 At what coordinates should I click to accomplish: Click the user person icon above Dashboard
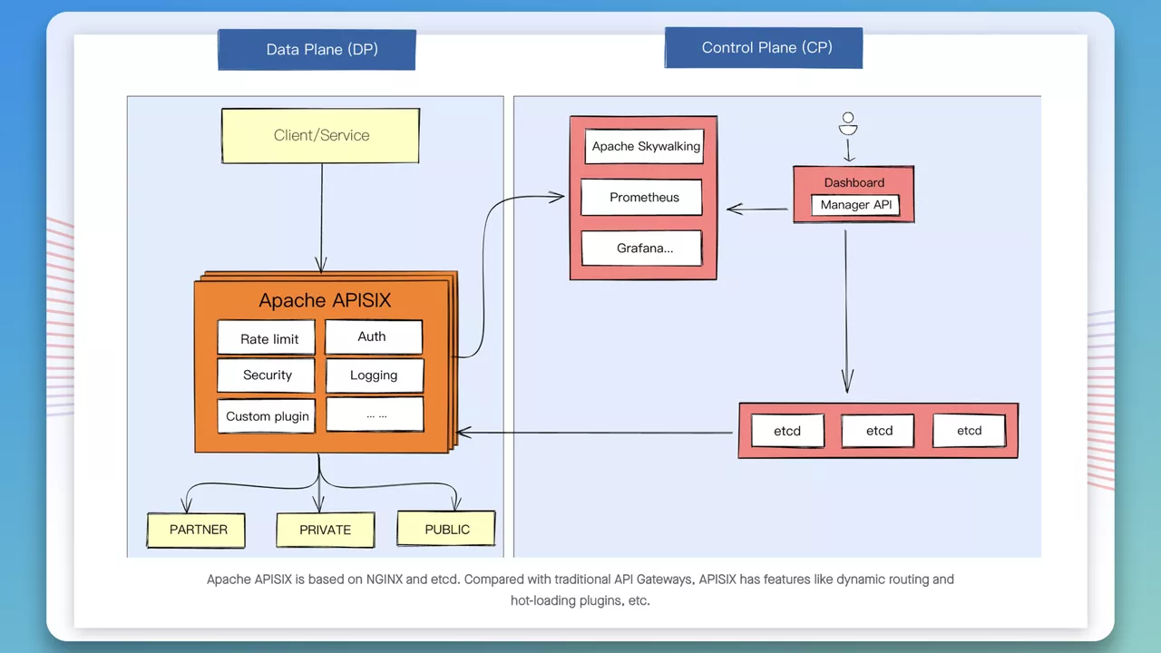pyautogui.click(x=848, y=125)
